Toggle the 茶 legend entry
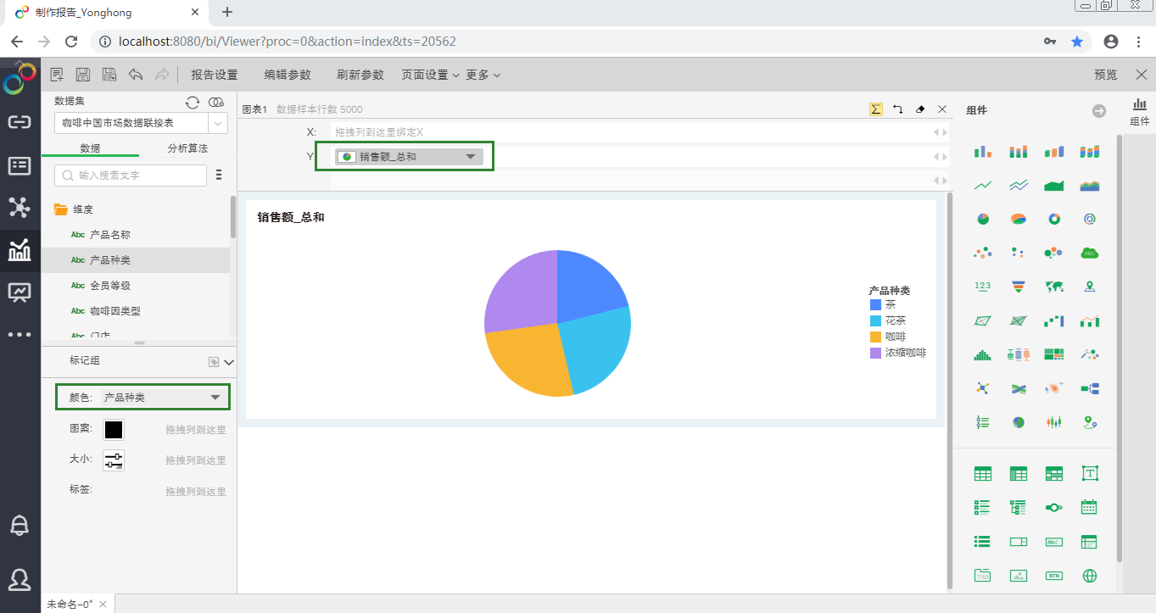Screen dimensions: 1156x613 pyautogui.click(x=890, y=304)
